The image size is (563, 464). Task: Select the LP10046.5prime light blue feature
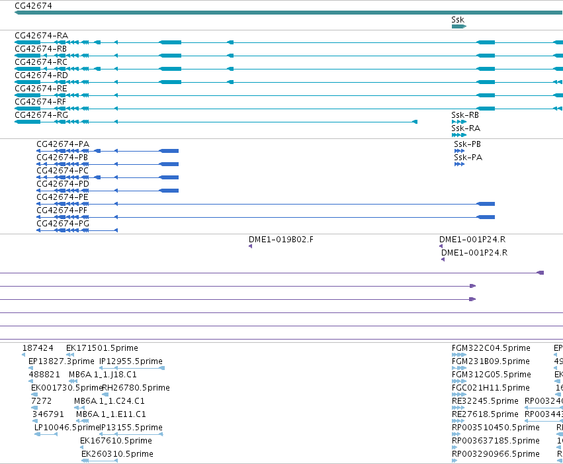click(46, 434)
